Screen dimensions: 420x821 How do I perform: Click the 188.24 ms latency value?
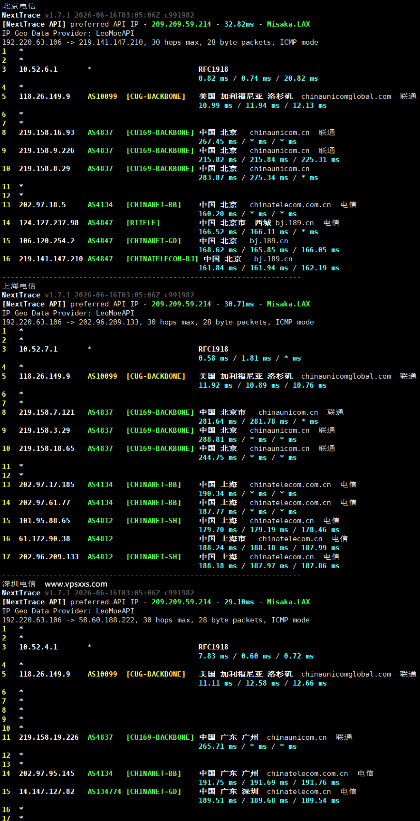[218, 548]
